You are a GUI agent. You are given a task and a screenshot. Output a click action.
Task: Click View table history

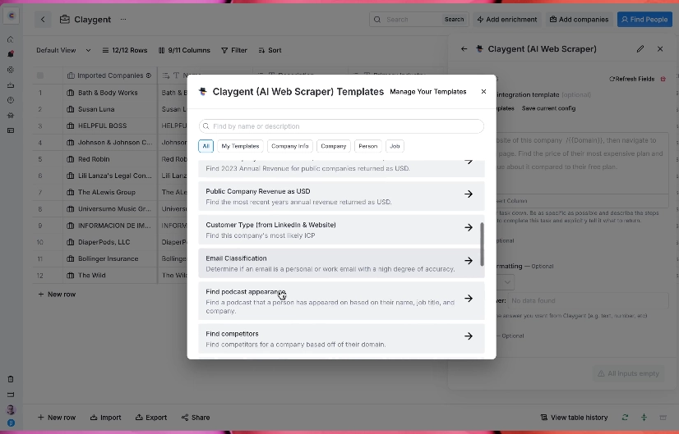click(575, 417)
